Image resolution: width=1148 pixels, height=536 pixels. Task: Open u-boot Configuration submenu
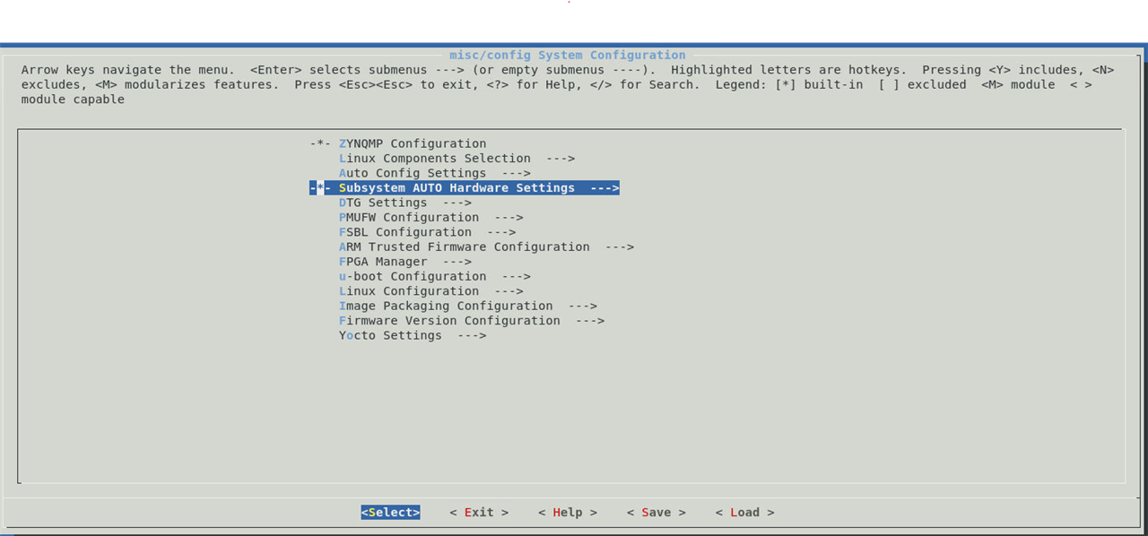click(435, 277)
